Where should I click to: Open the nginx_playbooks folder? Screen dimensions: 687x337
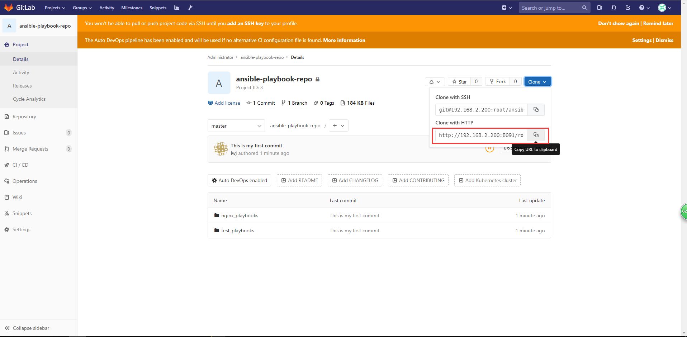pyautogui.click(x=240, y=215)
